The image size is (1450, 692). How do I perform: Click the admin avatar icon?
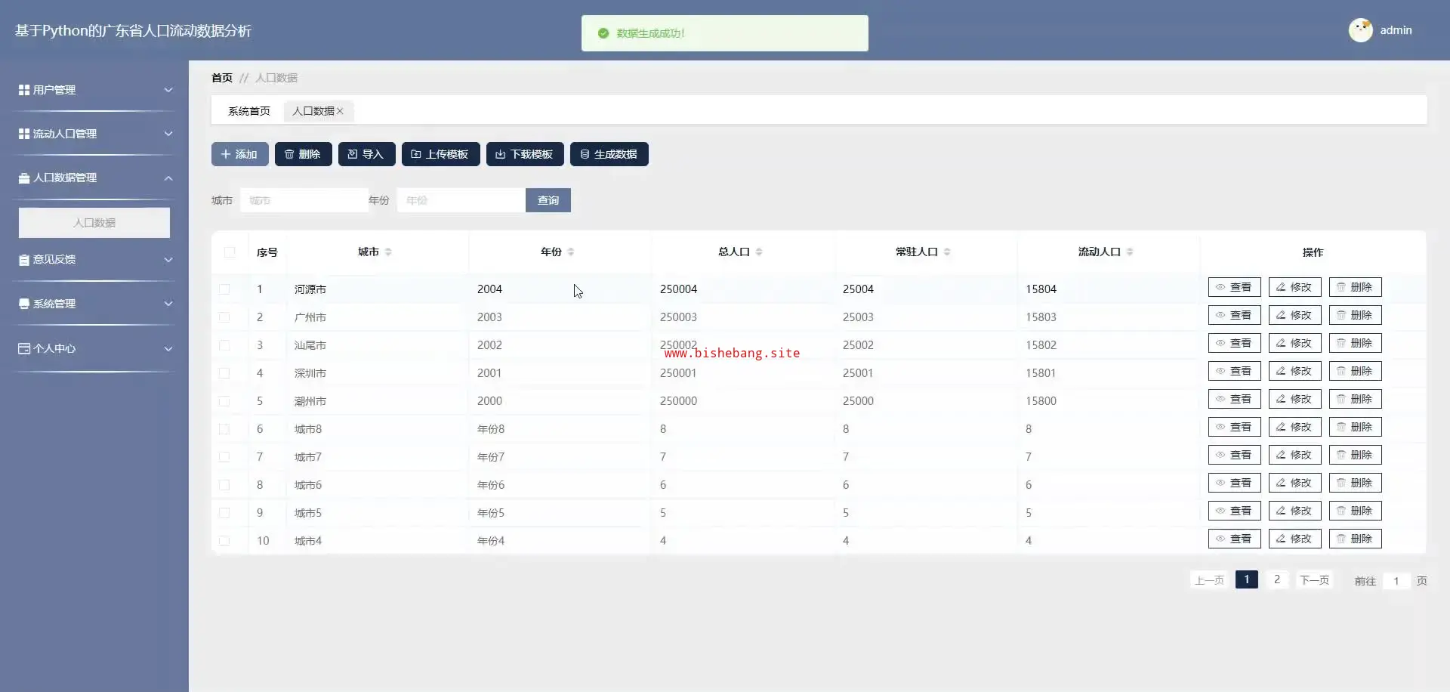coord(1360,30)
